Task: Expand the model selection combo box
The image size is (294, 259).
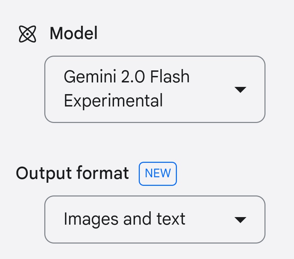Action: tap(155, 89)
